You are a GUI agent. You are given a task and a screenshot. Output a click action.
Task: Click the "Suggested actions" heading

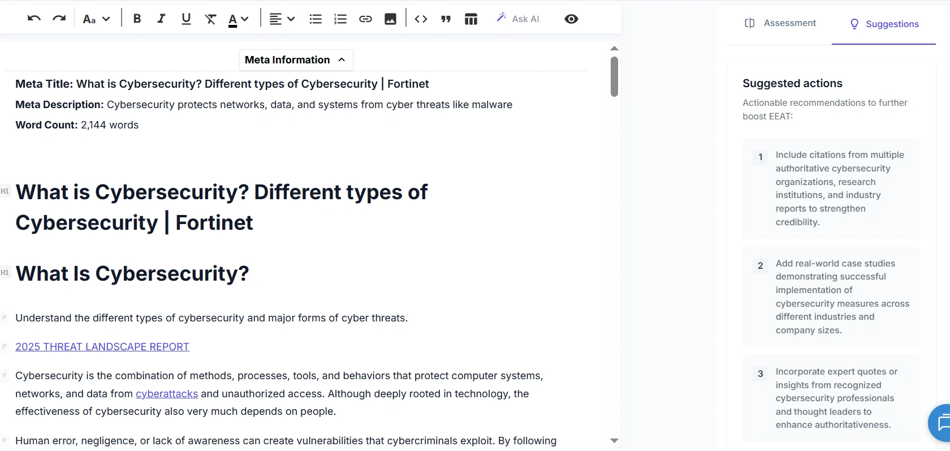[792, 83]
